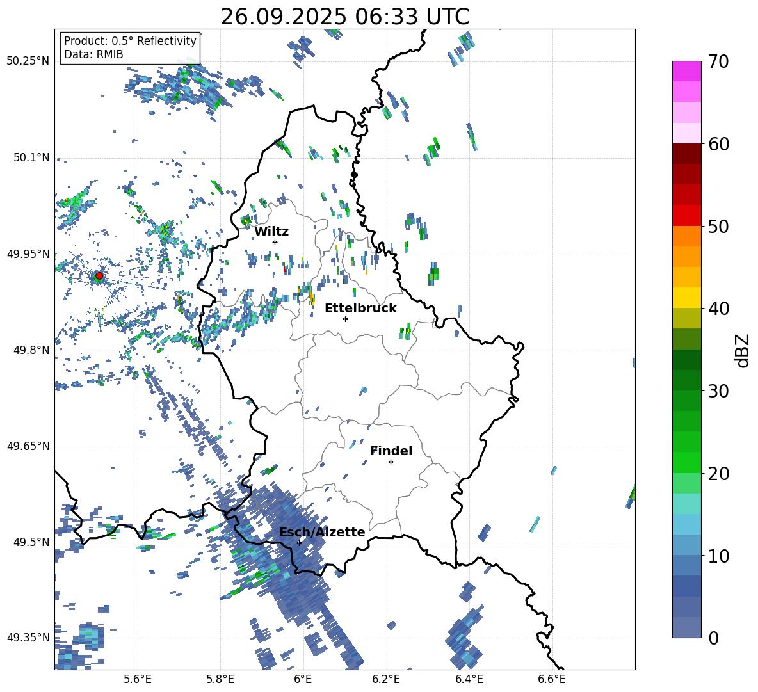Click the 49.95°N latitude label

coord(28,254)
